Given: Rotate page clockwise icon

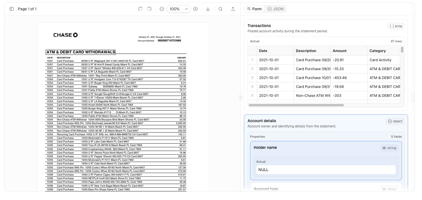Looking at the screenshot, I should [x=140, y=9].
